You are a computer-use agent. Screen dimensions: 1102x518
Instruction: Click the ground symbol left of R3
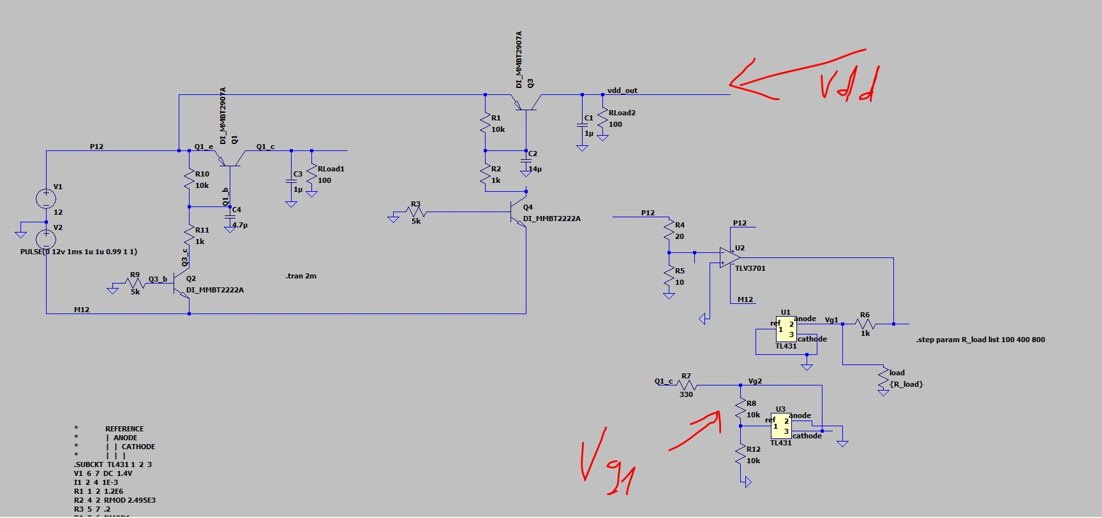coord(393,219)
